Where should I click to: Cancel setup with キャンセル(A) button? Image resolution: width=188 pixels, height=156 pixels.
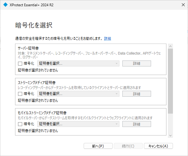[158, 146]
